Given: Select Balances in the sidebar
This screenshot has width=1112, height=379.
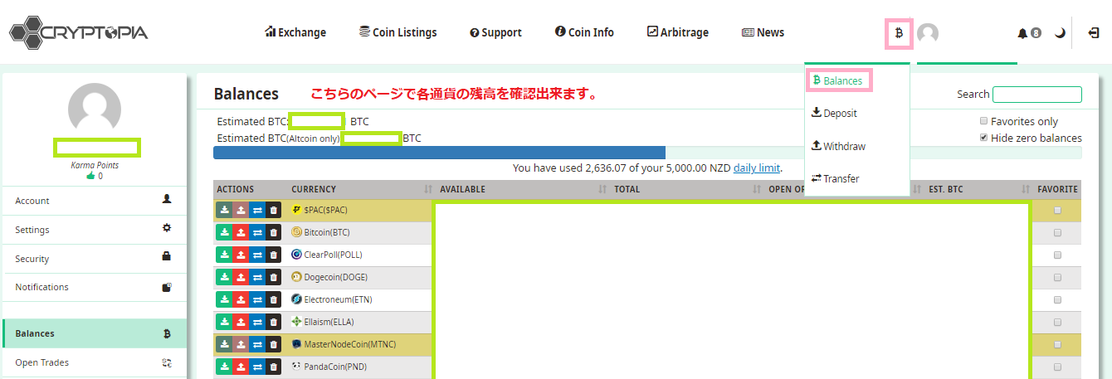Looking at the screenshot, I should point(94,333).
